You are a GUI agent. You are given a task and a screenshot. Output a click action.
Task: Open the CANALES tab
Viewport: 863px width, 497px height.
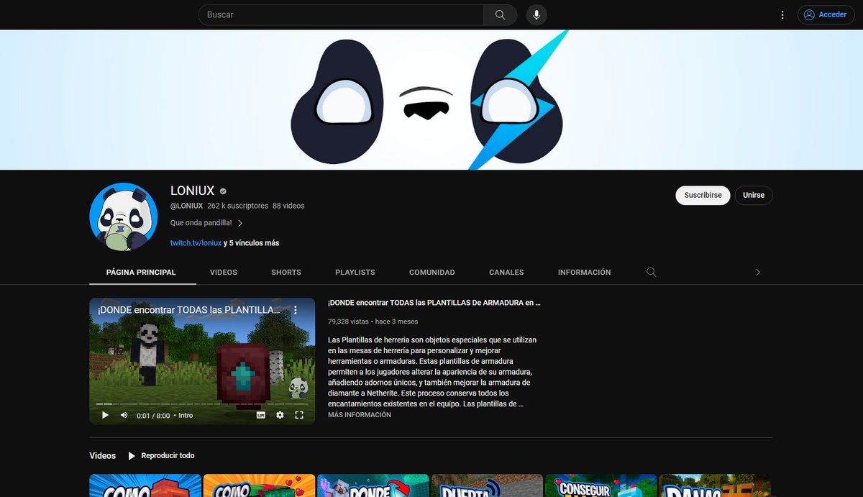click(x=506, y=273)
